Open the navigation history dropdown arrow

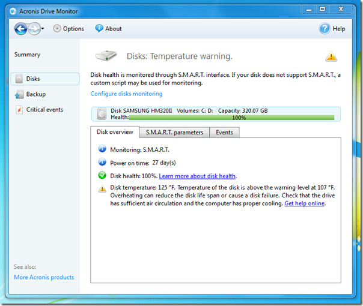point(43,29)
